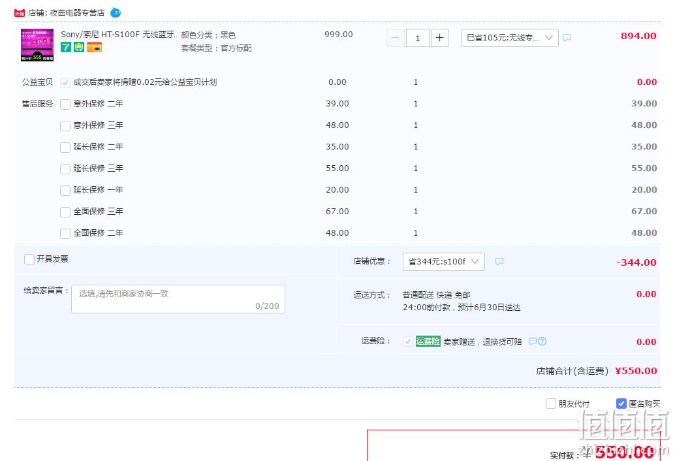Click comment icon beside 已省105元 dropdown
675x461 pixels.
coord(567,38)
